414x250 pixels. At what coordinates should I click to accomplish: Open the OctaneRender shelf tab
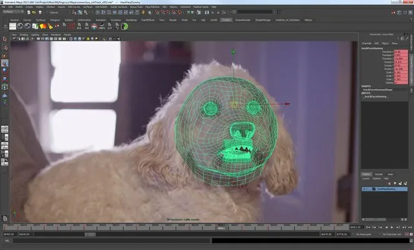243,20
